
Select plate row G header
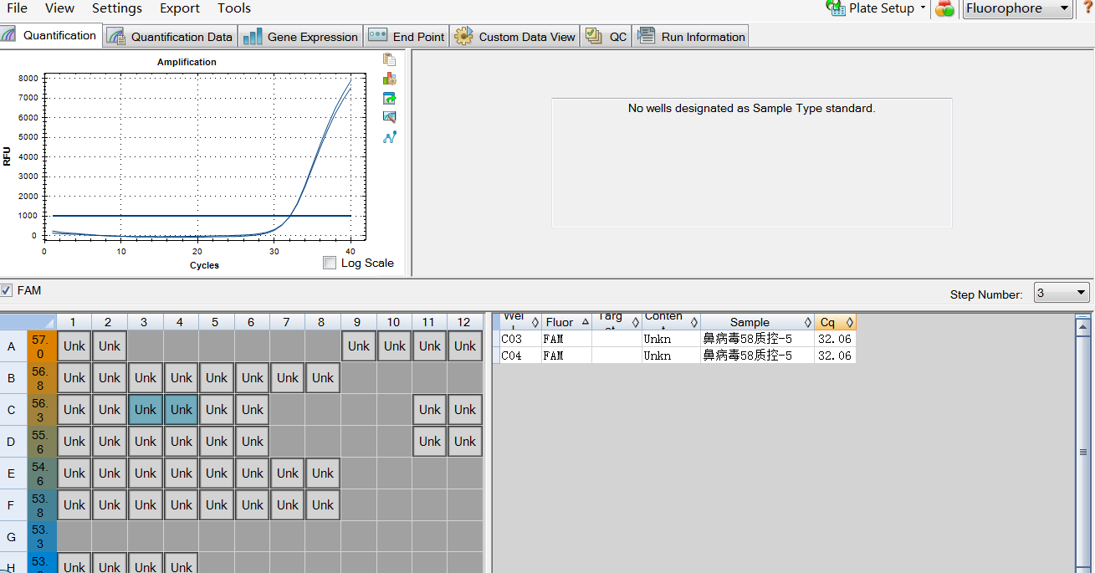[12, 536]
